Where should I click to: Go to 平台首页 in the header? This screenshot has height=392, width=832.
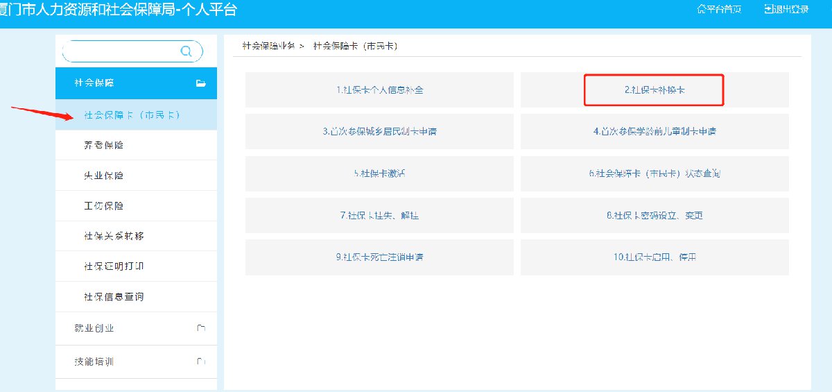tap(719, 9)
